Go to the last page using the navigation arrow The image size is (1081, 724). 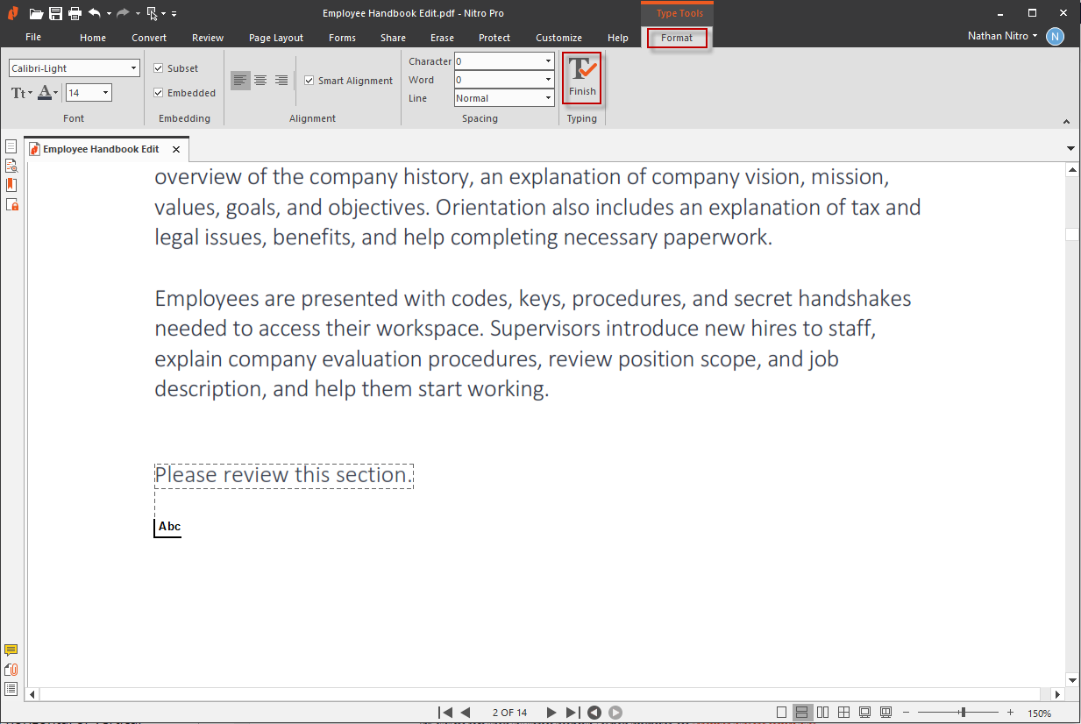[572, 713]
